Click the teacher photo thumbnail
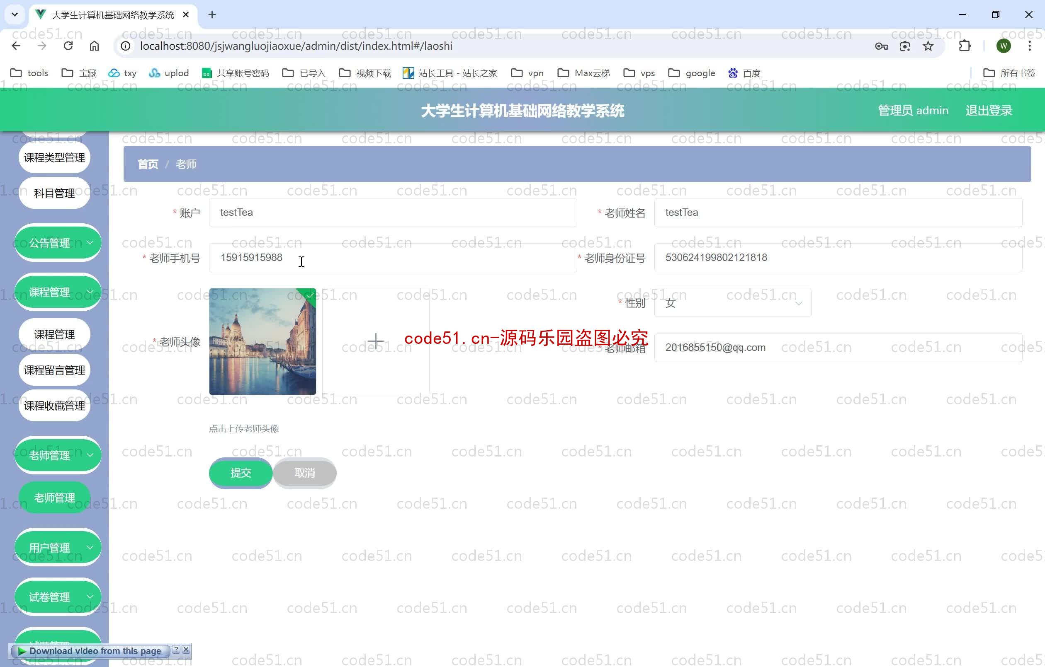 click(262, 341)
